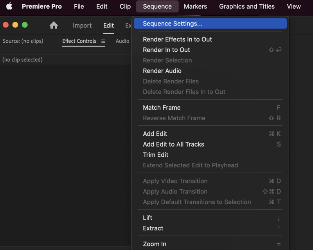
Task: Choose Add Edit
Action: pyautogui.click(x=210, y=134)
